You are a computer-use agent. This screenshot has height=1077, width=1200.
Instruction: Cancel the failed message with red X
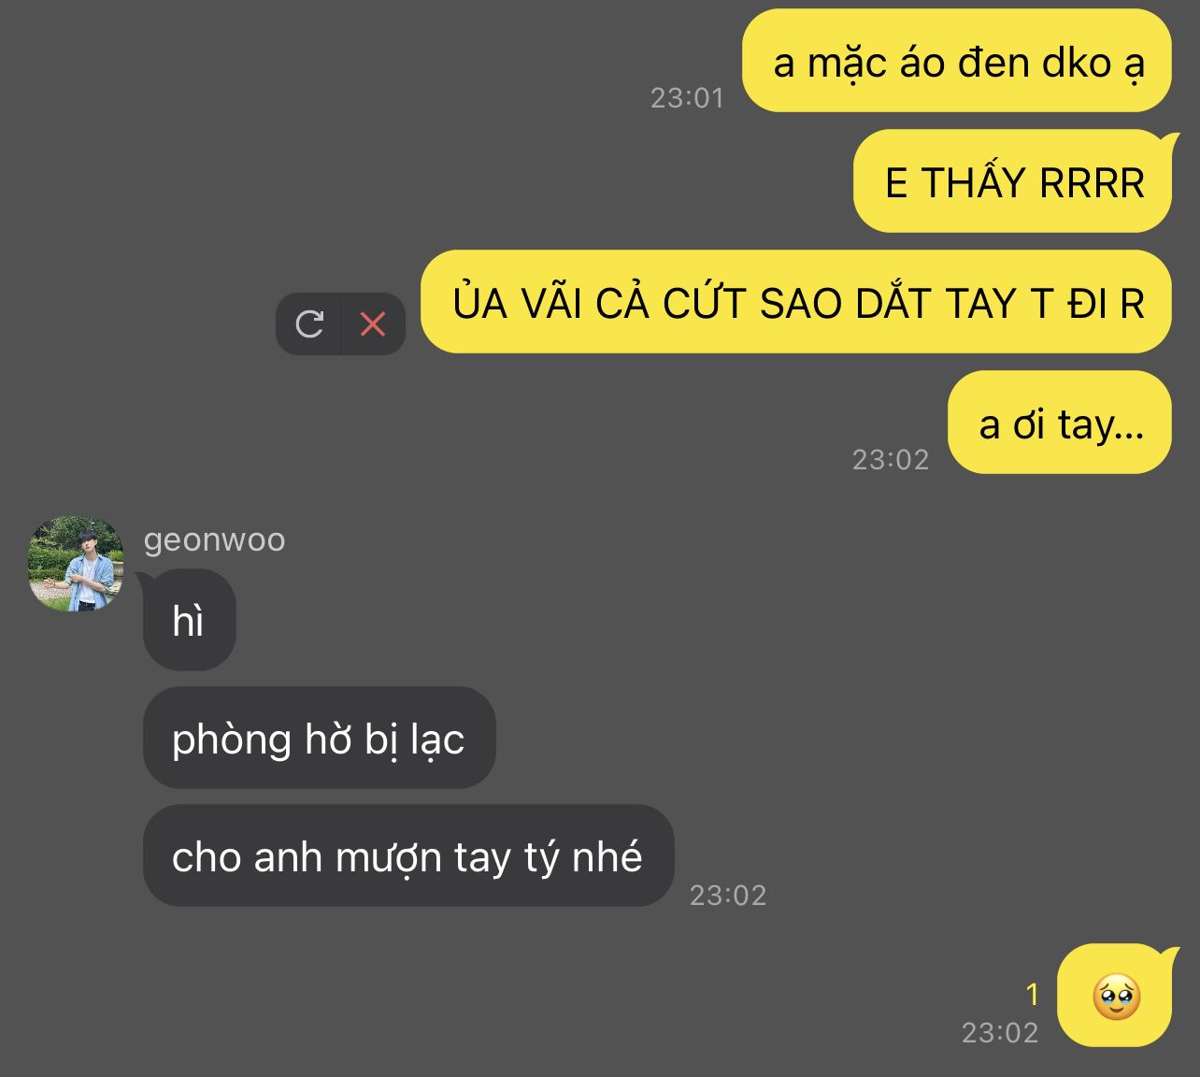pyautogui.click(x=373, y=324)
